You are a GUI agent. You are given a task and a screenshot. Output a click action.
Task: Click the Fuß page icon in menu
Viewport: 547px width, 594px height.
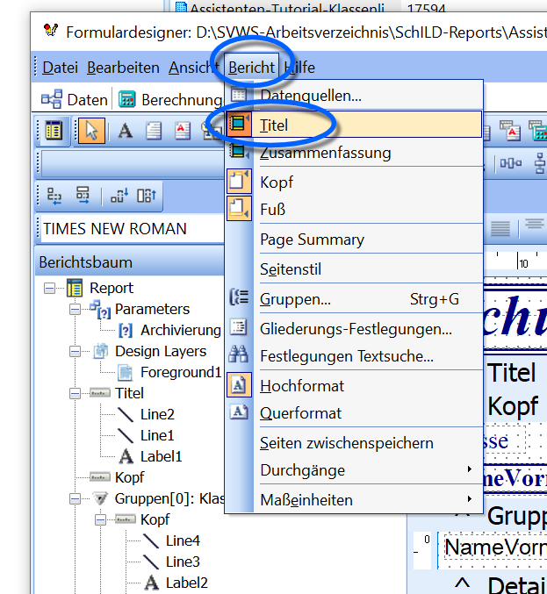[x=239, y=208]
